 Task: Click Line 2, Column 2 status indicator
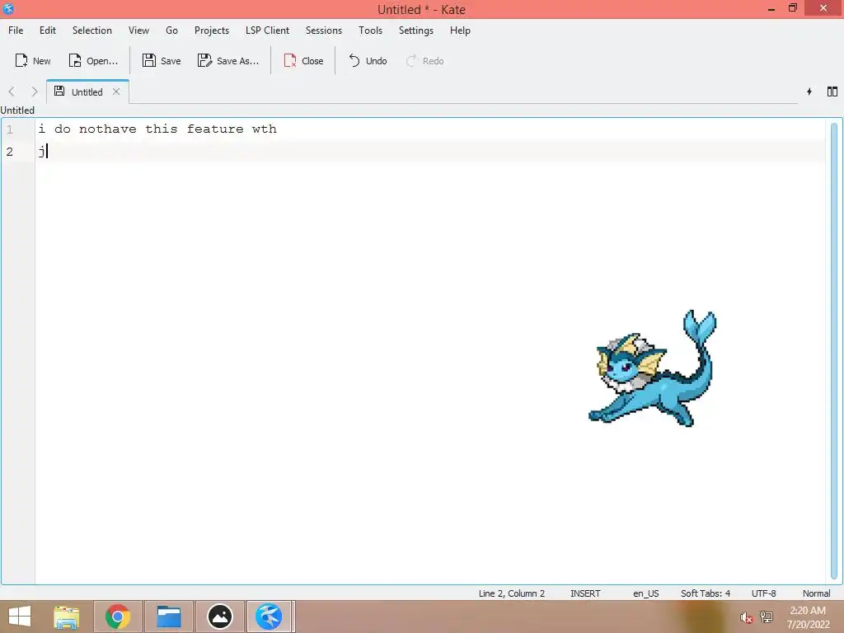tap(511, 593)
